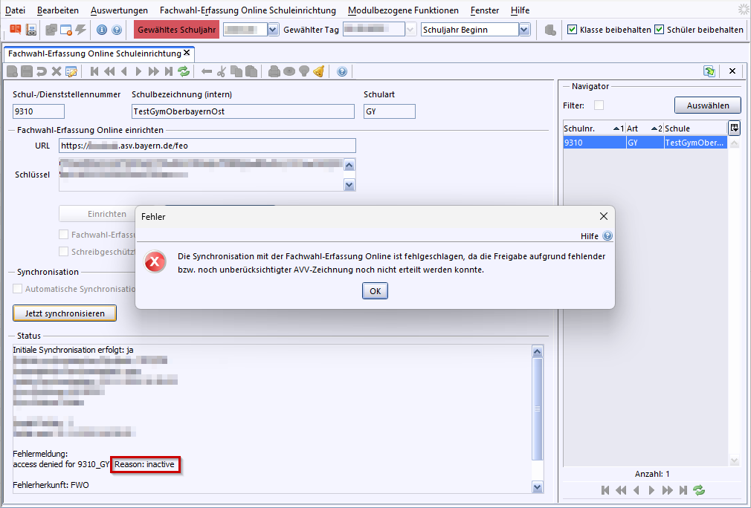This screenshot has height=508, width=751.
Task: Click the undo arrow icon
Action: (x=42, y=72)
